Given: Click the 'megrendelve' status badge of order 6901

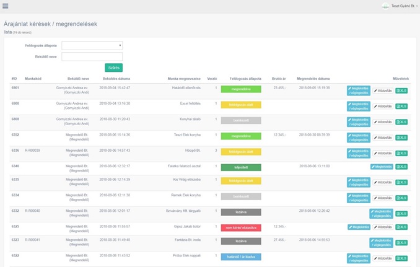Looking at the screenshot, I should tap(241, 89).
